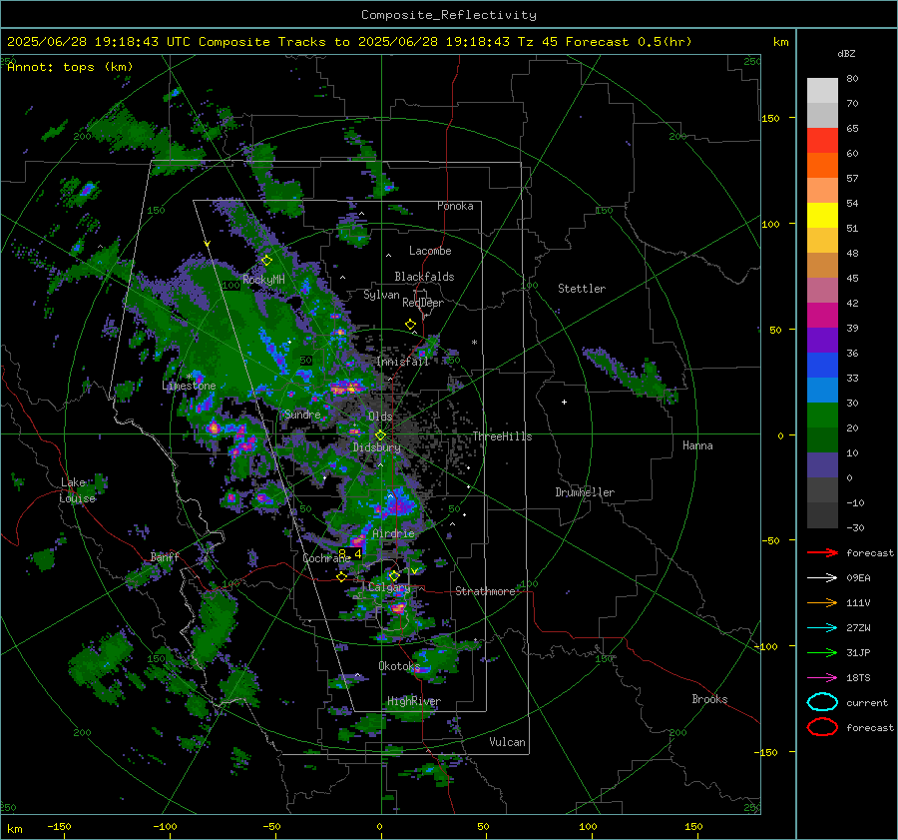Click the red 60 dBZ legend swatch
The height and width of the screenshot is (840, 898).
click(x=822, y=140)
